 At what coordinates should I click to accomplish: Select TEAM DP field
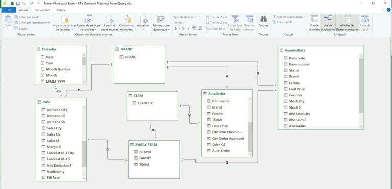click(145, 103)
